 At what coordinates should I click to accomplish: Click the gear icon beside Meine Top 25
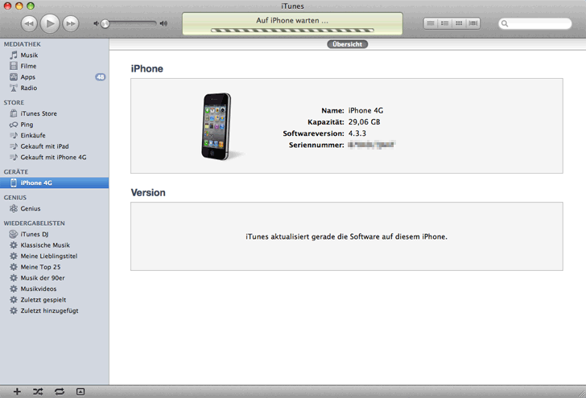click(14, 267)
